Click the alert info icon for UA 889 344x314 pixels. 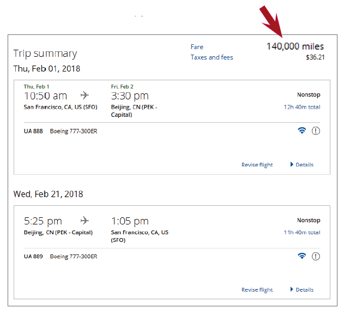coord(316,256)
